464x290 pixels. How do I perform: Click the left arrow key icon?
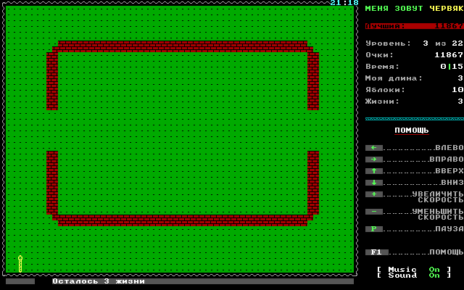click(x=374, y=148)
